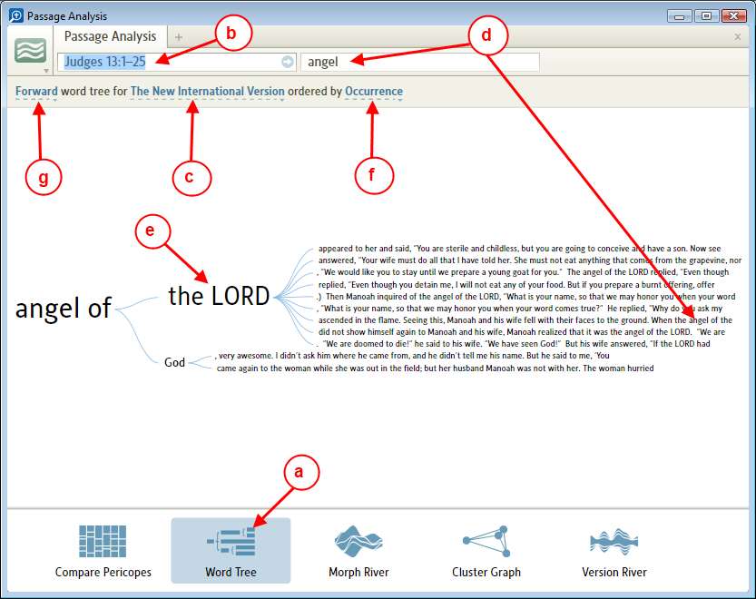The height and width of the screenshot is (599, 756).
Task: Change the Occurrence ordering option
Action: click(374, 91)
